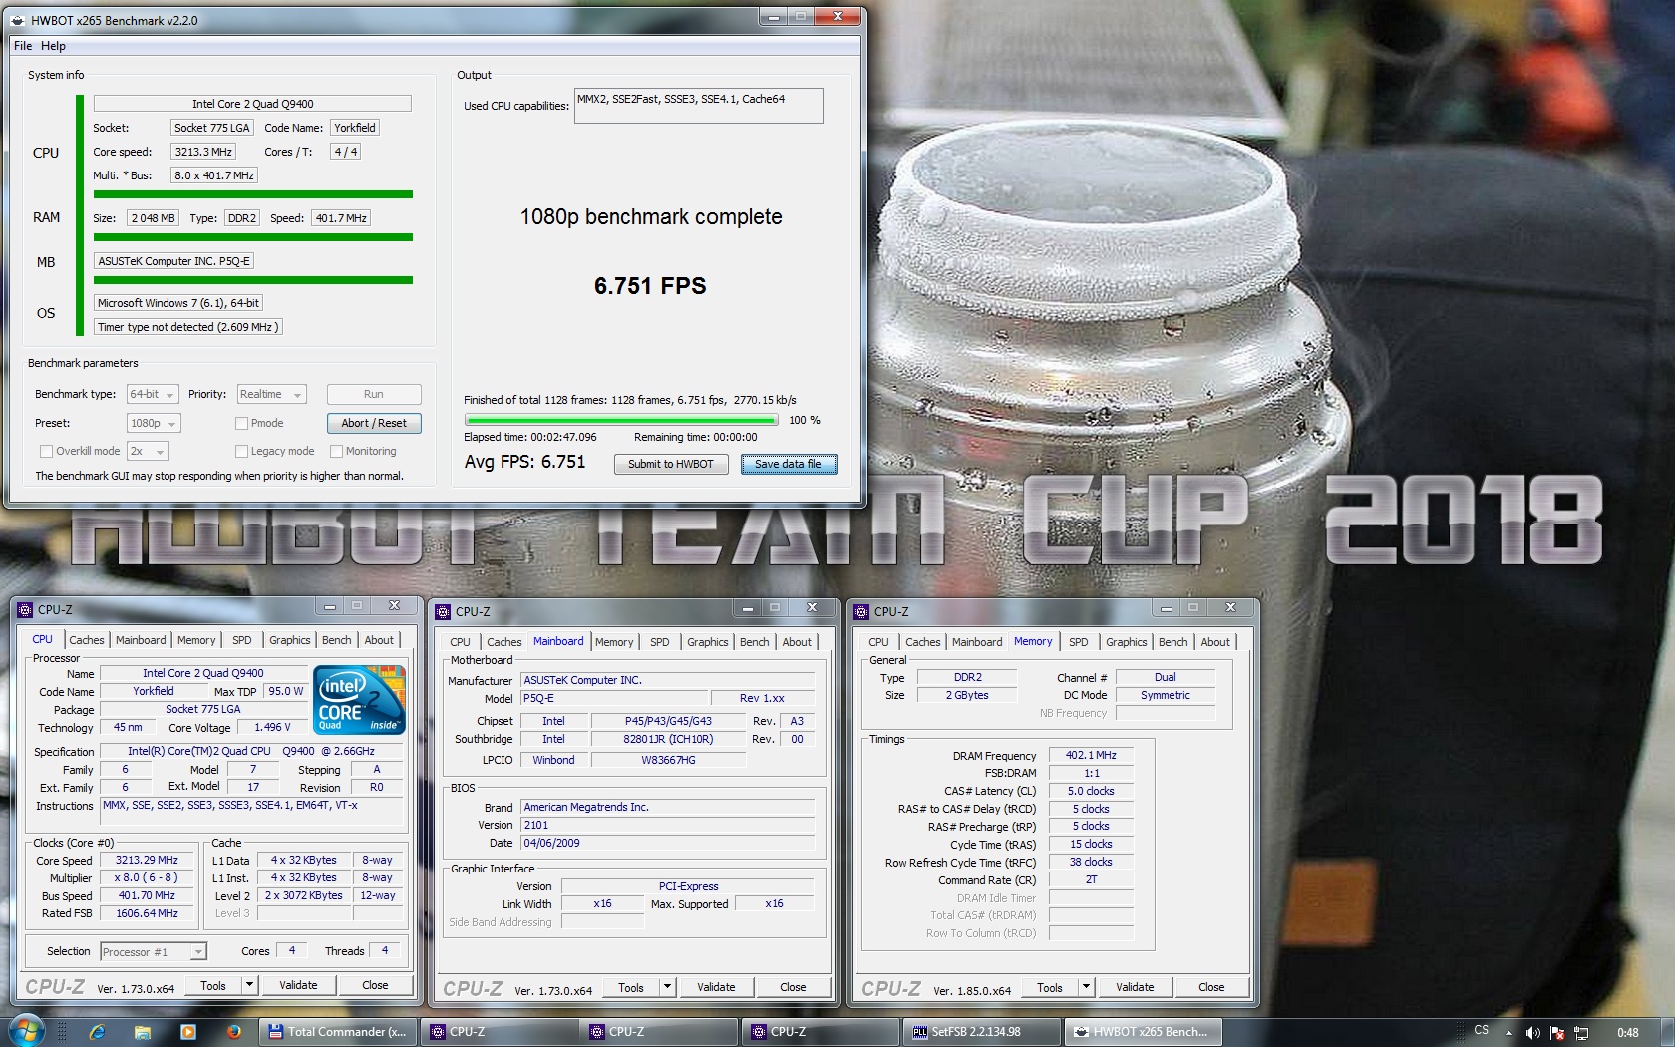Click the Intel Core 2 Quad Q9400 field
Viewport: 1675px width, 1047px height.
tap(252, 104)
